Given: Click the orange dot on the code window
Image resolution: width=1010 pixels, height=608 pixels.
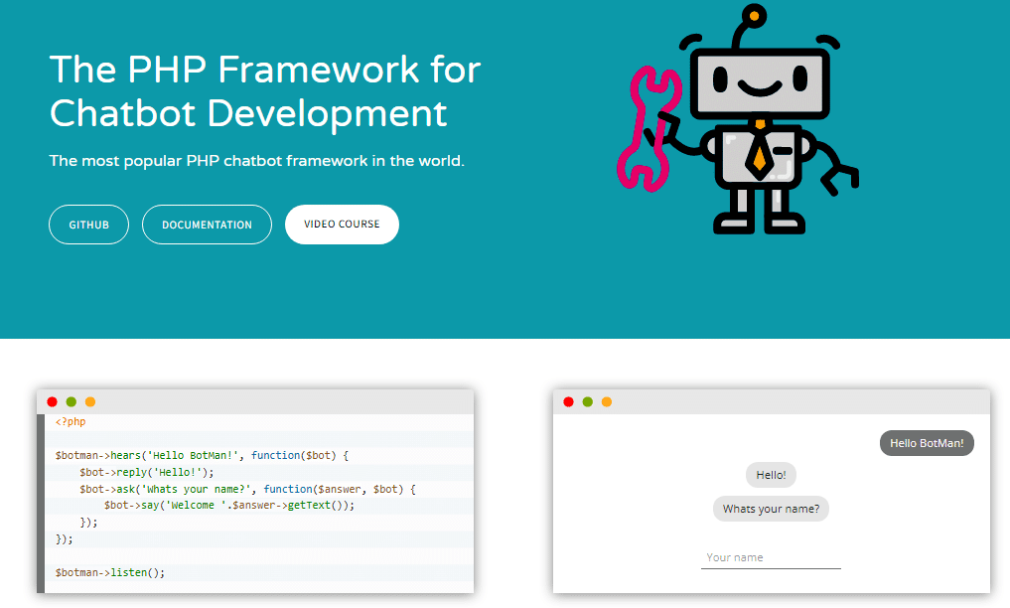Looking at the screenshot, I should coord(90,401).
